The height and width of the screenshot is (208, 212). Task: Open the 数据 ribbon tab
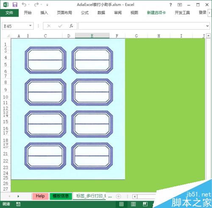click(x=101, y=13)
